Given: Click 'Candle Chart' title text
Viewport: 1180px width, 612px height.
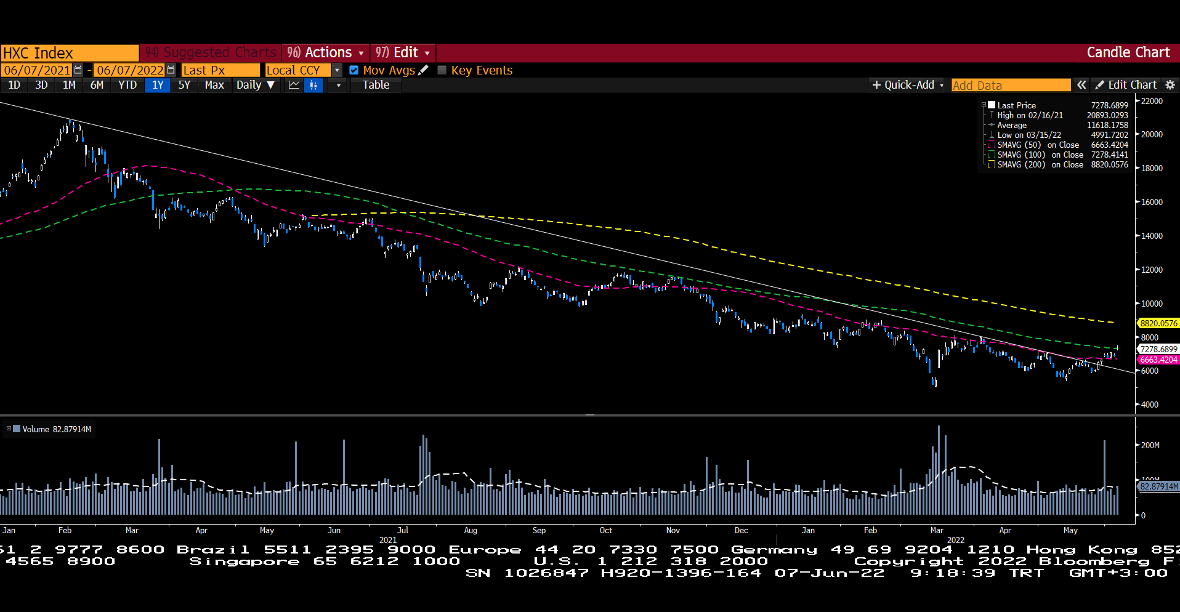Looking at the screenshot, I should [1128, 52].
